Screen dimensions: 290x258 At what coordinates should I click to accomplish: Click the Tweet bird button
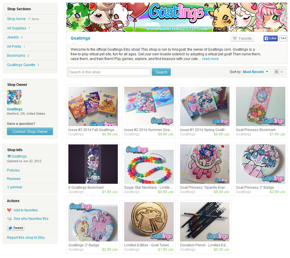point(16,228)
